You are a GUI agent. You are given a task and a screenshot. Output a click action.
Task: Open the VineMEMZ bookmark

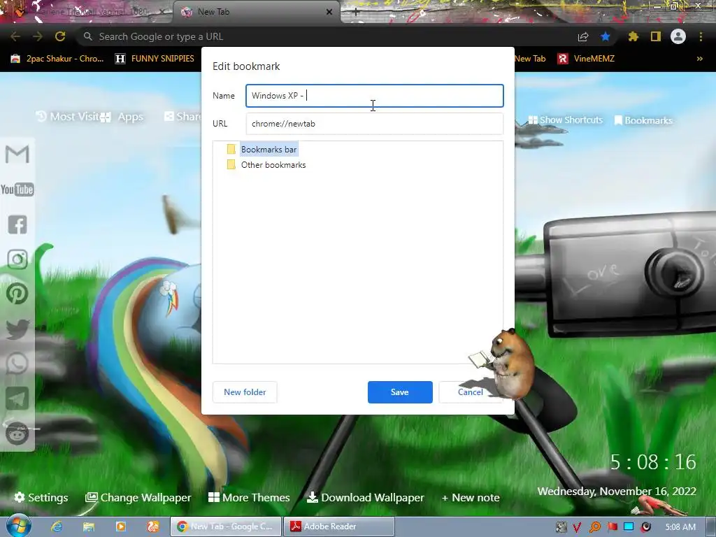click(587, 59)
